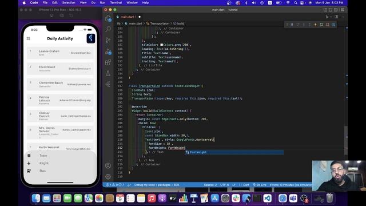Accept the FontWeight autocomplete suggestion
Viewport: 366px width, 206px height.
coord(234,152)
